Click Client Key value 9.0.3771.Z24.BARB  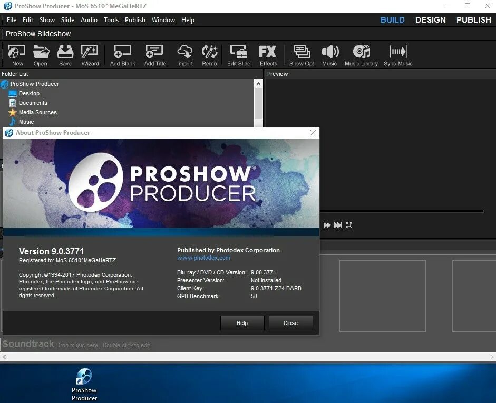tap(276, 288)
